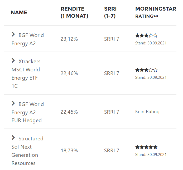Open the Xtrackers MSCI World Energy ETF 1C link
Screen dimensions: 183x170
26,73
